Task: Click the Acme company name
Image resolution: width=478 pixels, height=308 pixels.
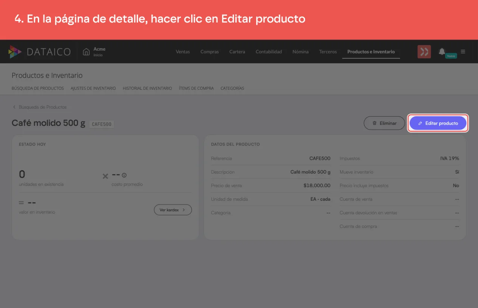Action: point(99,49)
